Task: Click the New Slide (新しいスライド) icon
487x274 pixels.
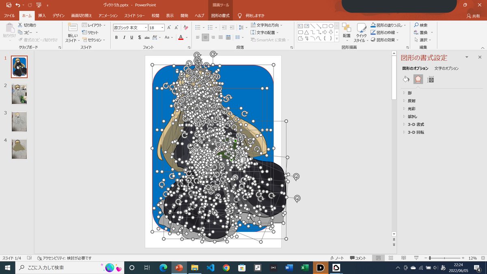Action: [x=73, y=27]
